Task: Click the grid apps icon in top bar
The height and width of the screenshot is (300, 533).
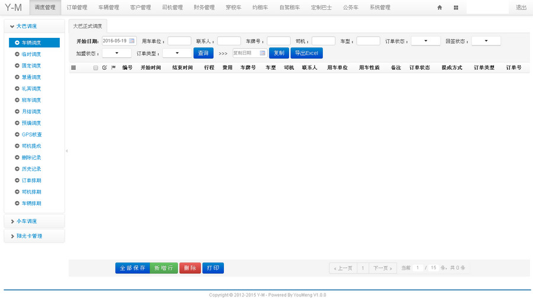Action: click(456, 8)
